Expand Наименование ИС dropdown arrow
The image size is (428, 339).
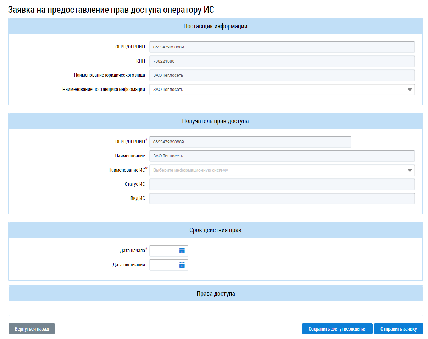410,171
